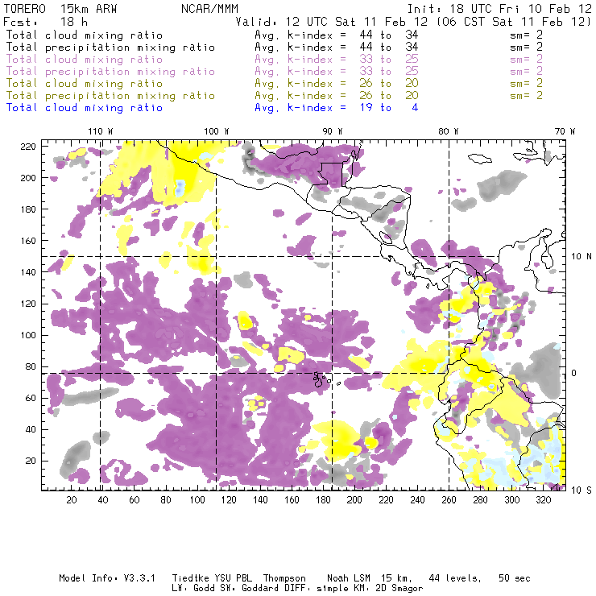Click the "10 N" latitude label
The image size is (596, 596).
click(x=582, y=257)
